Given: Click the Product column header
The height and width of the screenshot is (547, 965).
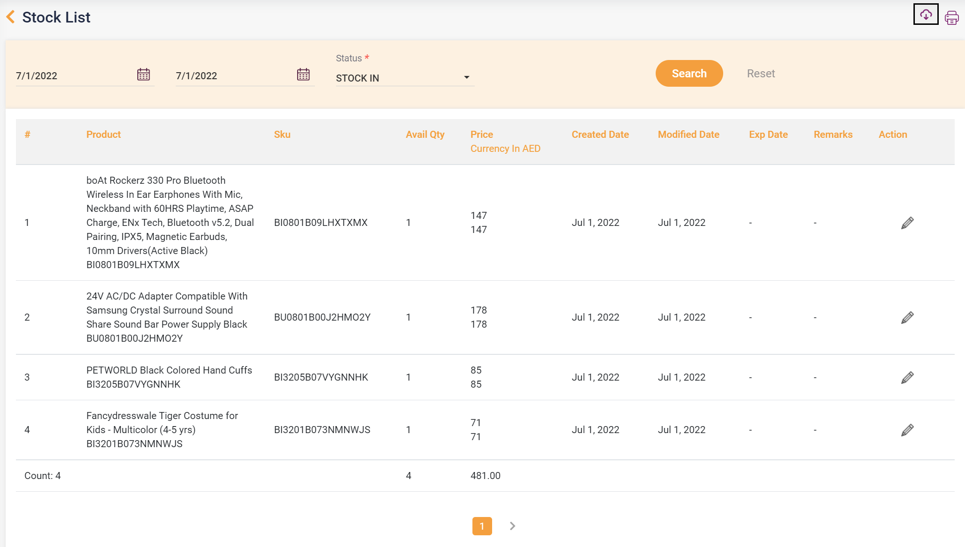Looking at the screenshot, I should coord(104,135).
